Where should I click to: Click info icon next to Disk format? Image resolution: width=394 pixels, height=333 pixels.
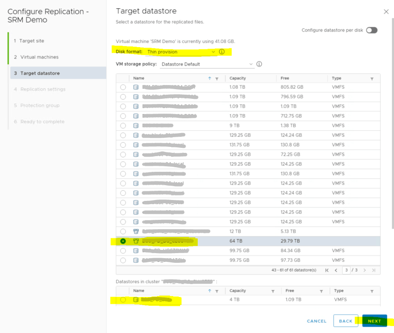point(222,52)
